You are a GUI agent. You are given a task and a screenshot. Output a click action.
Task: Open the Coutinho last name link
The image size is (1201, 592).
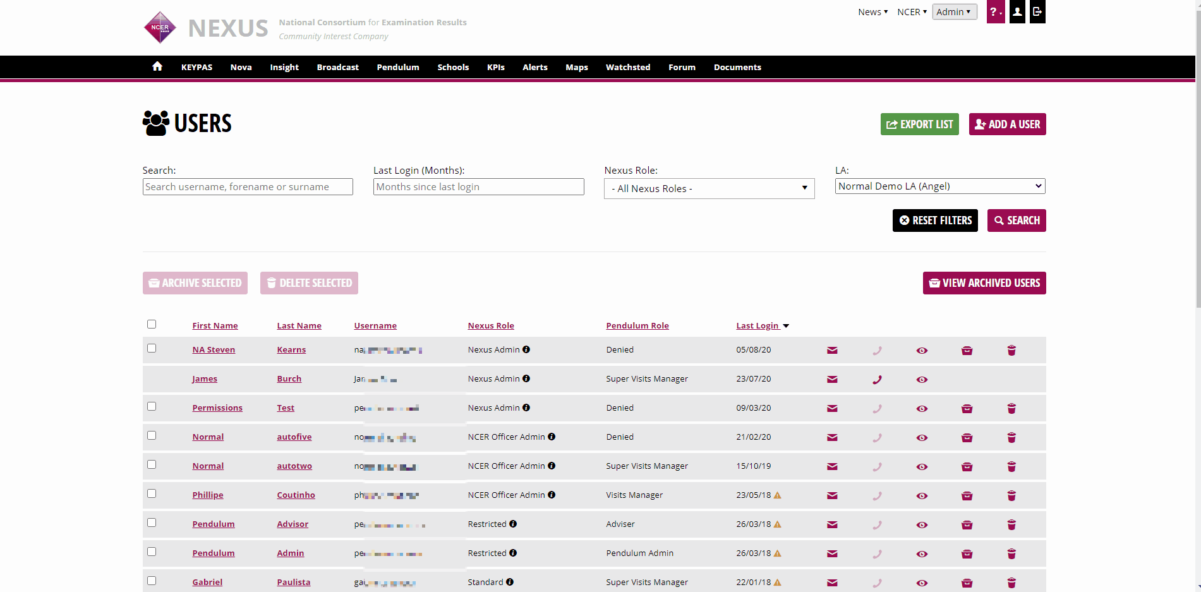point(296,495)
